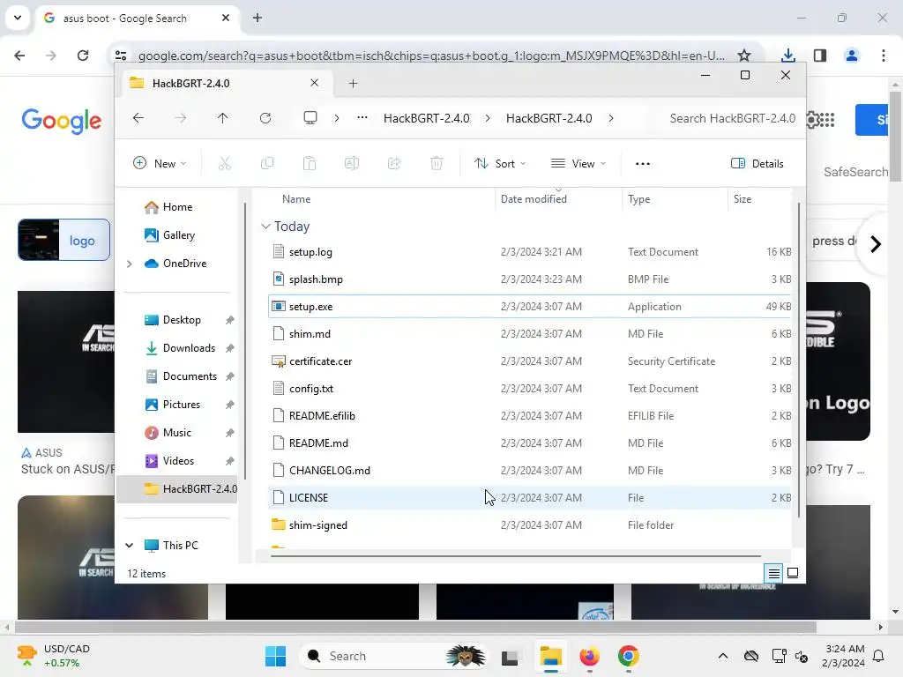Viewport: 903px width, 677px height.
Task: Click the Date modified column header
Action: [534, 198]
